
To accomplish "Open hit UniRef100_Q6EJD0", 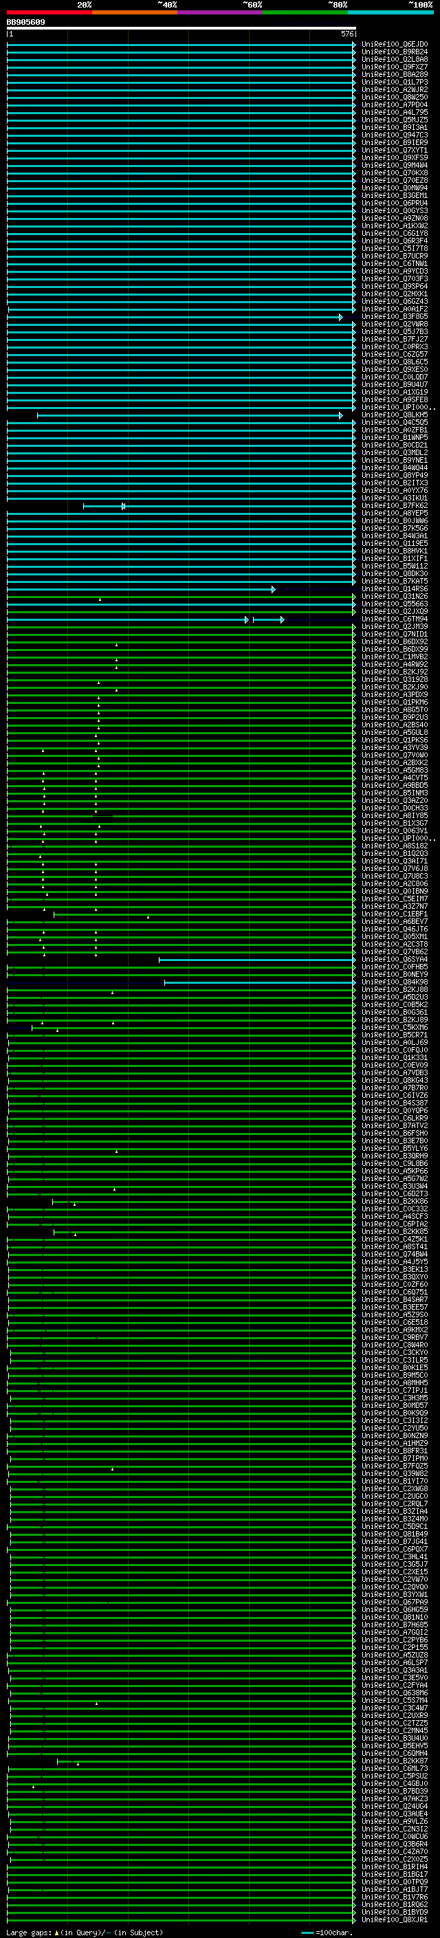I will 395,45.
